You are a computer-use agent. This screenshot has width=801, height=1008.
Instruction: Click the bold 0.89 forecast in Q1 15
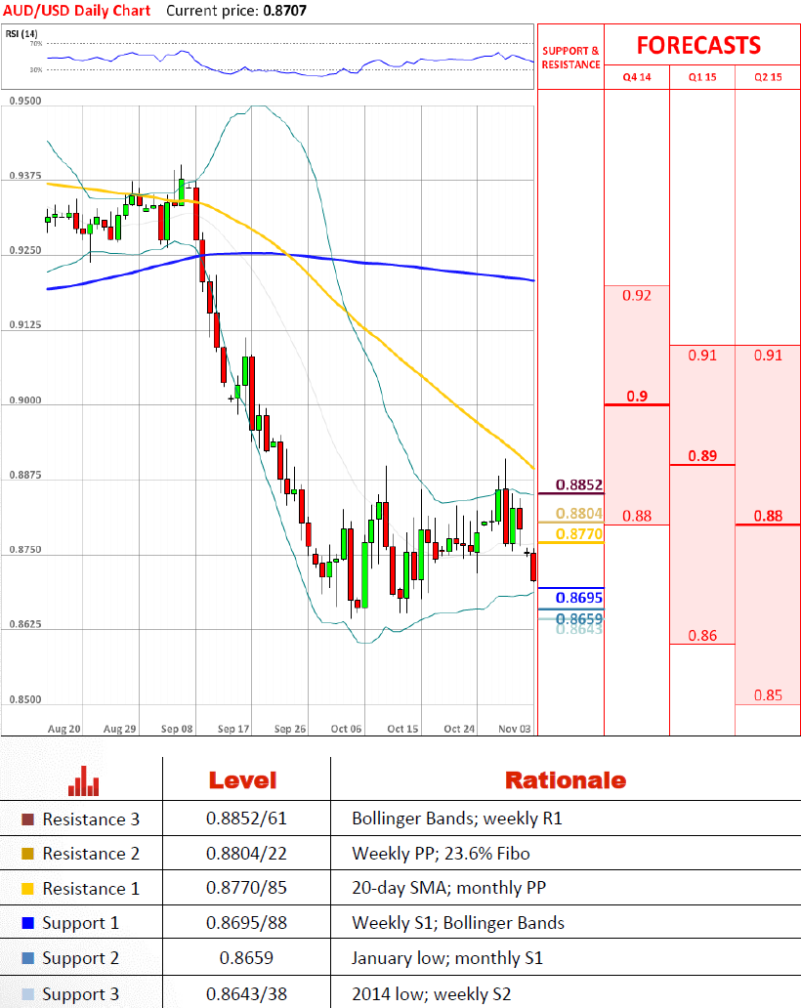tap(702, 456)
